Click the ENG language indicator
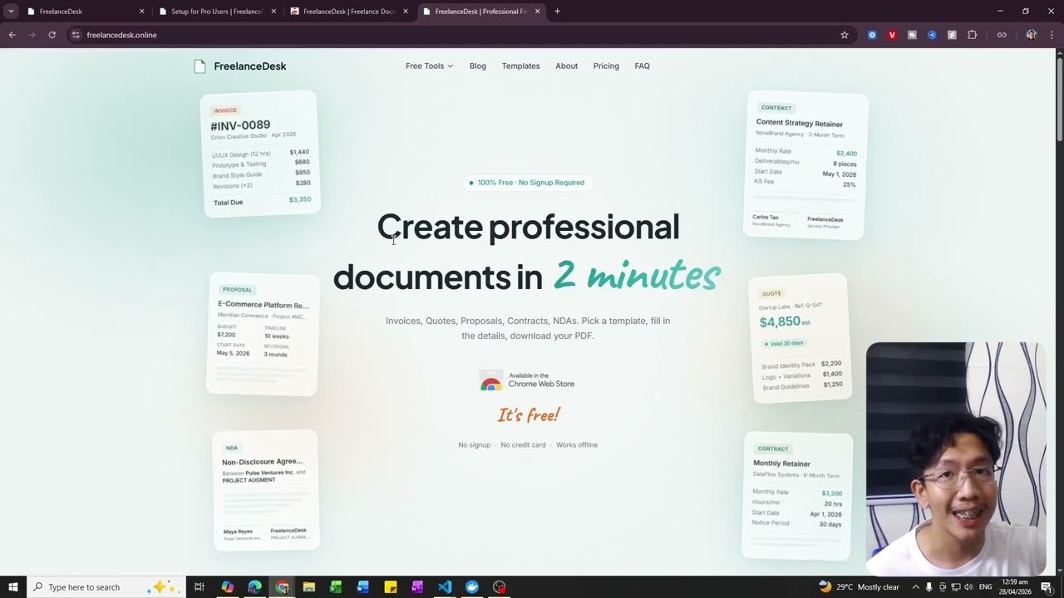The image size is (1064, 598). [x=985, y=587]
